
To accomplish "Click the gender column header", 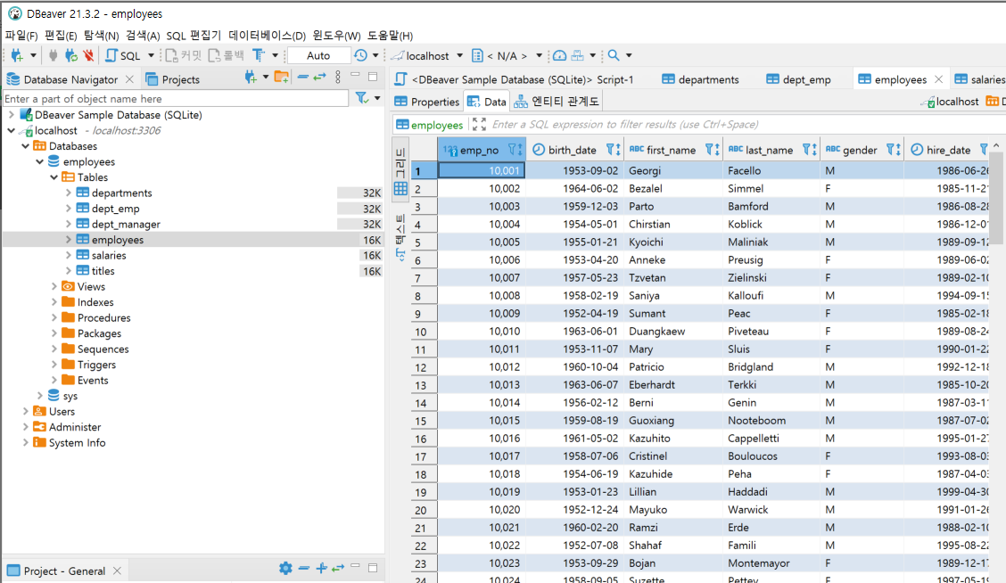I will click(861, 150).
